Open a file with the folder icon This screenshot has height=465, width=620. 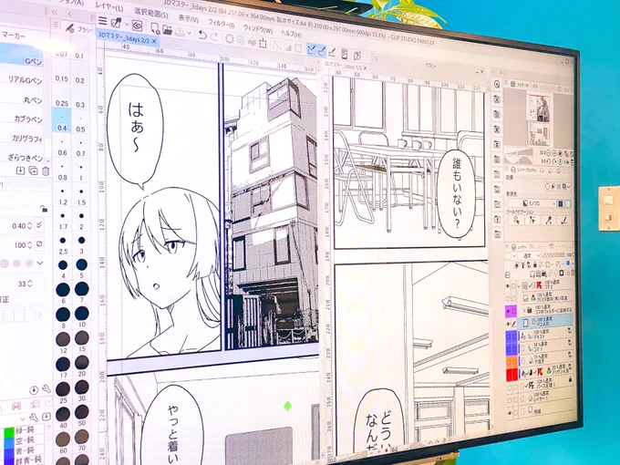(x=167, y=30)
